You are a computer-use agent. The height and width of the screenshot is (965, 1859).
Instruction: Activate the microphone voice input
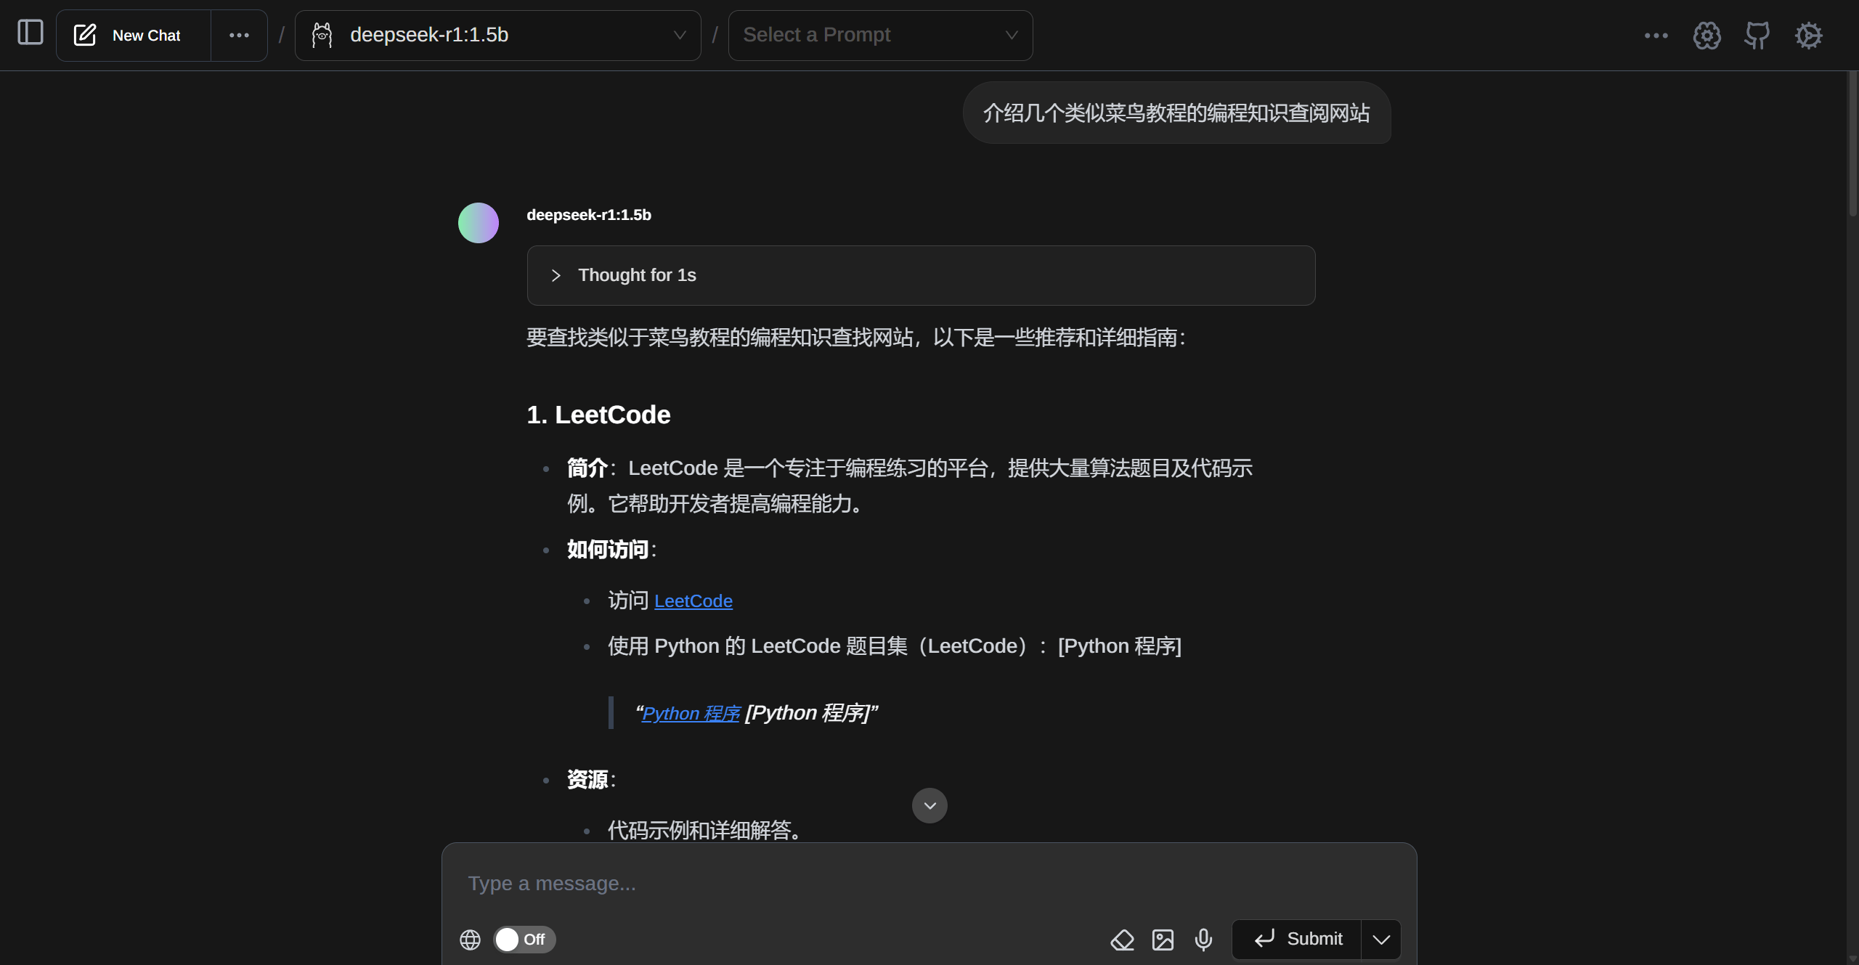tap(1203, 939)
